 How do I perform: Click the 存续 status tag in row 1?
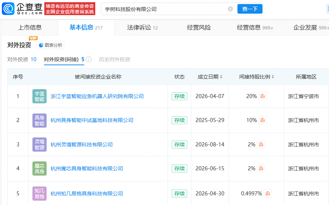179,96
